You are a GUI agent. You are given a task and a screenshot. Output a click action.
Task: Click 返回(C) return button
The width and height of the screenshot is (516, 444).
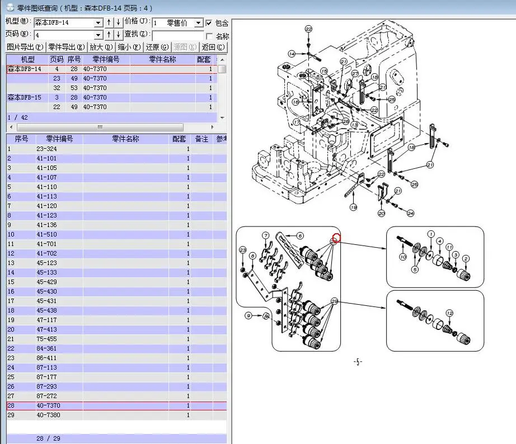point(213,47)
